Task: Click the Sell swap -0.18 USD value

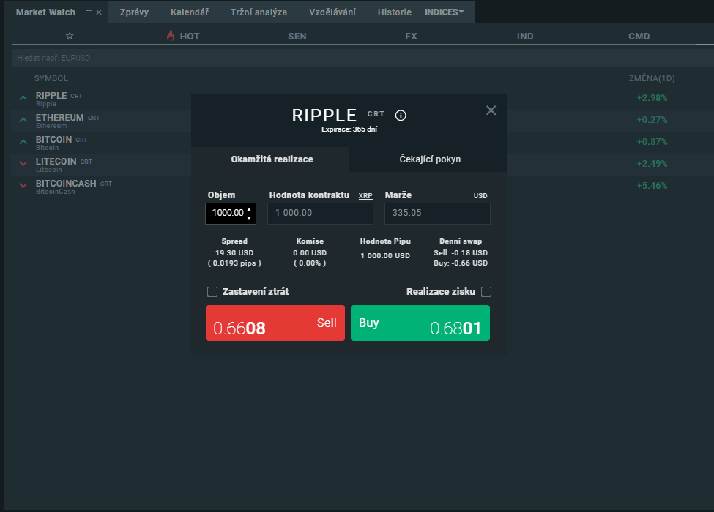Action: pyautogui.click(x=461, y=253)
